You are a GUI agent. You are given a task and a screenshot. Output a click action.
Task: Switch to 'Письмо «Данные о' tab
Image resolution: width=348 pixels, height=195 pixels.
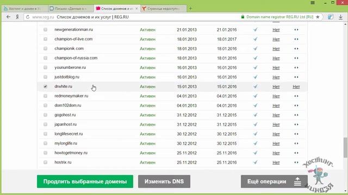(x=71, y=9)
